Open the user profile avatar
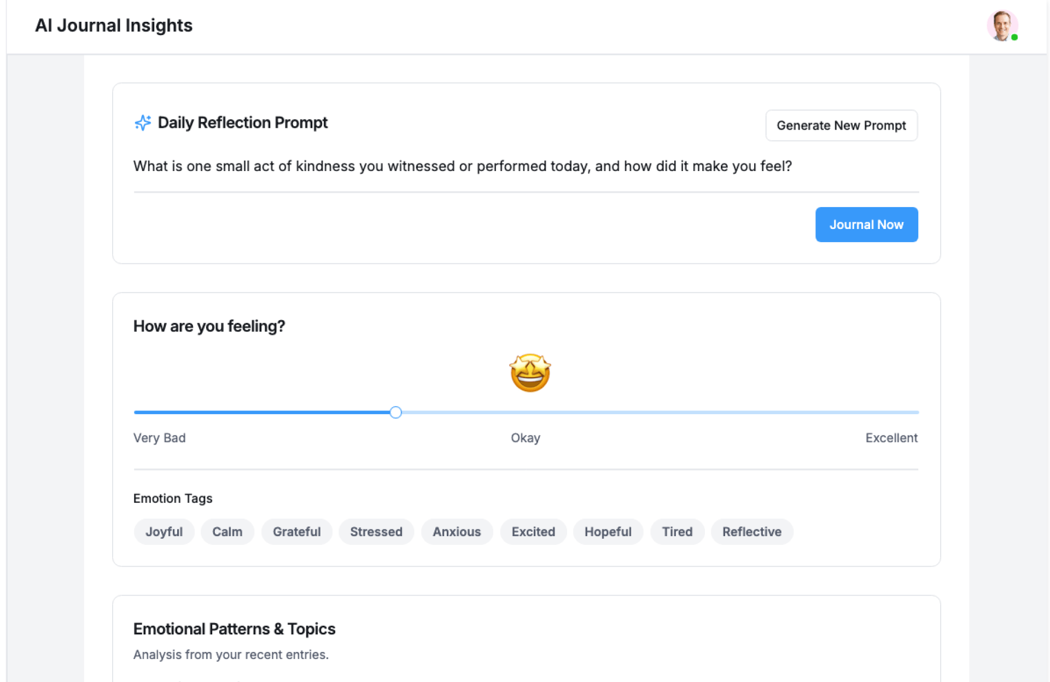This screenshot has width=1050, height=682. coord(1002,26)
